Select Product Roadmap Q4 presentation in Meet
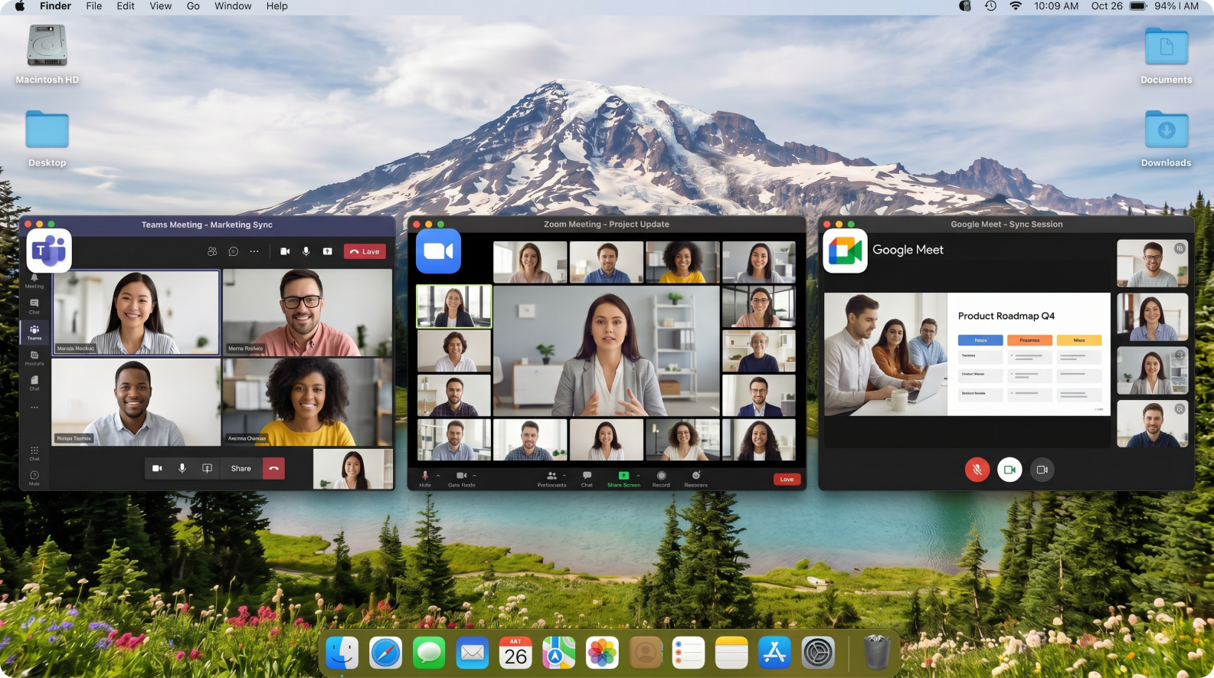Image resolution: width=1214 pixels, height=678 pixels. point(967,354)
